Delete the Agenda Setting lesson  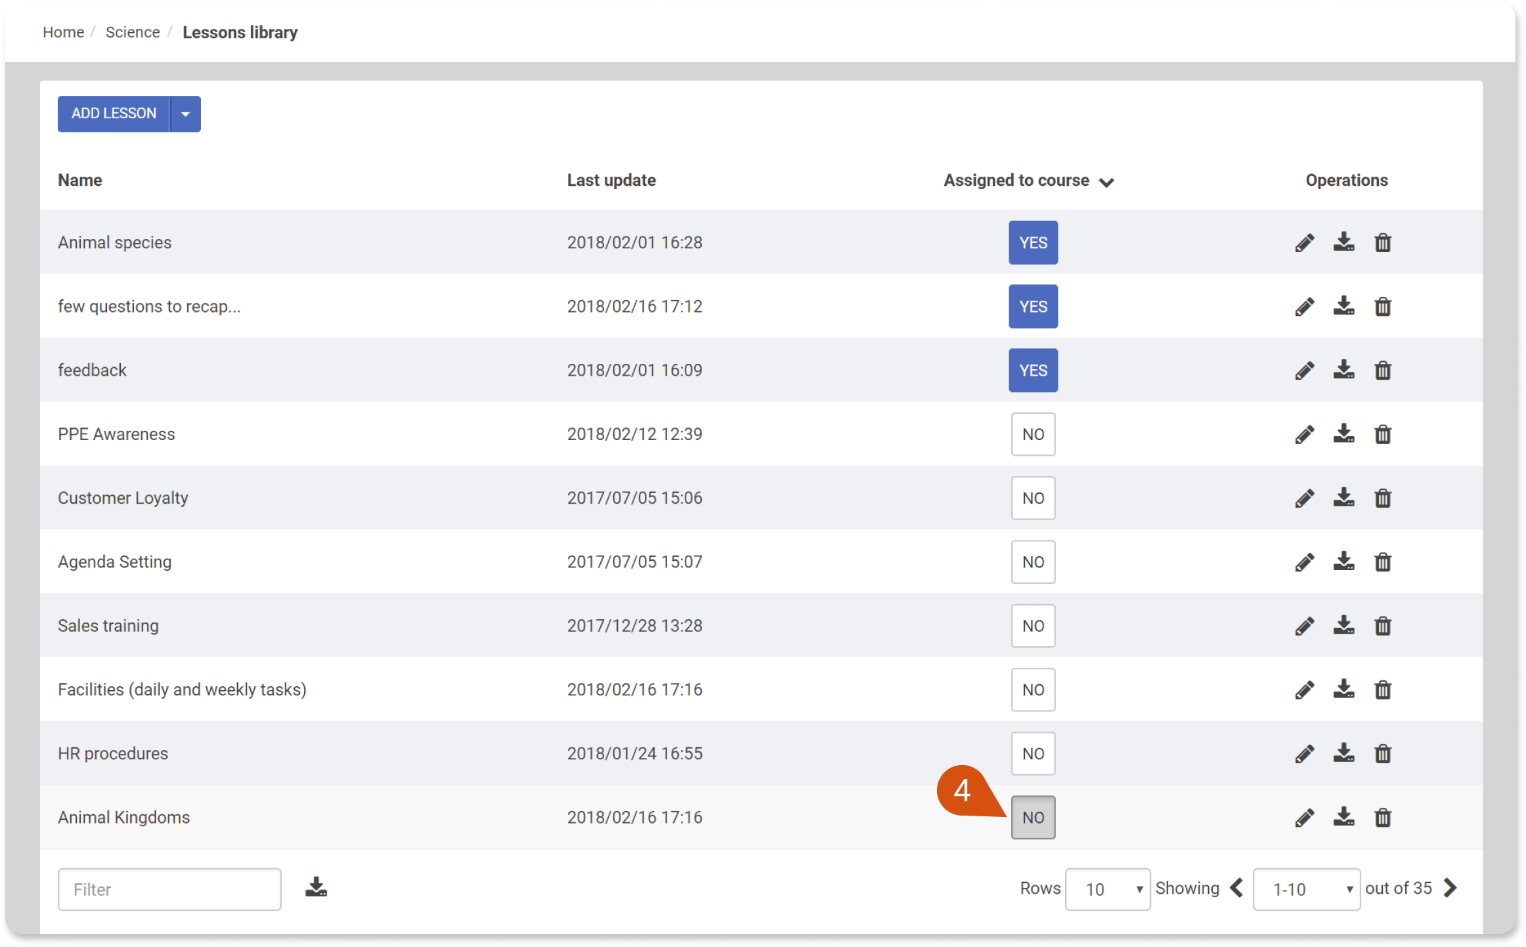[x=1383, y=562]
